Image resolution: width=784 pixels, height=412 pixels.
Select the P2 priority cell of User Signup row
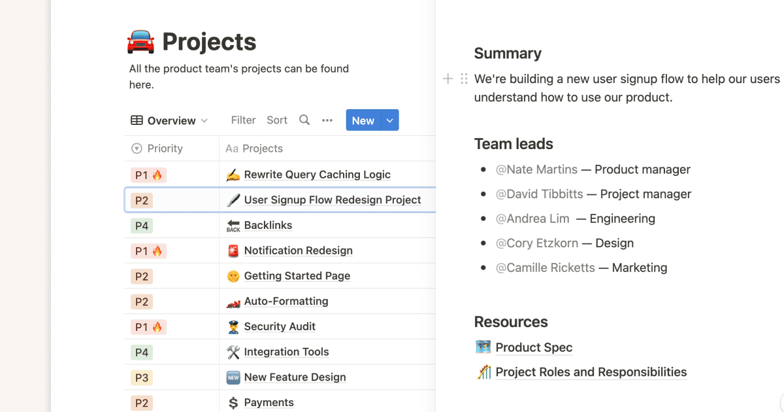[x=171, y=199]
